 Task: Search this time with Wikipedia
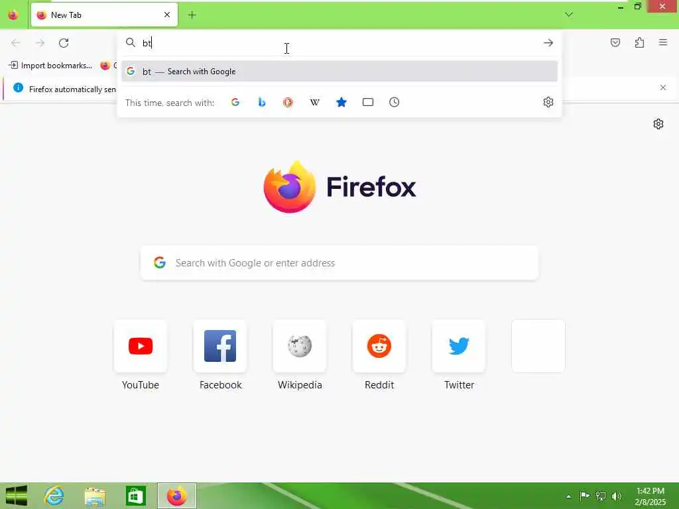pyautogui.click(x=315, y=102)
